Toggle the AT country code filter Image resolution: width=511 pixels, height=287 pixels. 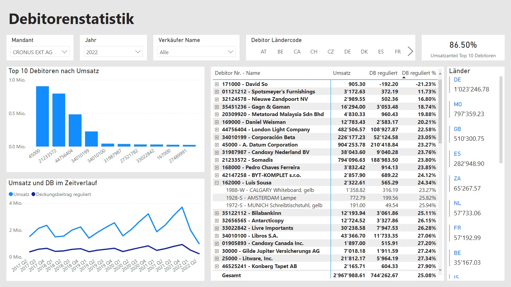point(264,51)
